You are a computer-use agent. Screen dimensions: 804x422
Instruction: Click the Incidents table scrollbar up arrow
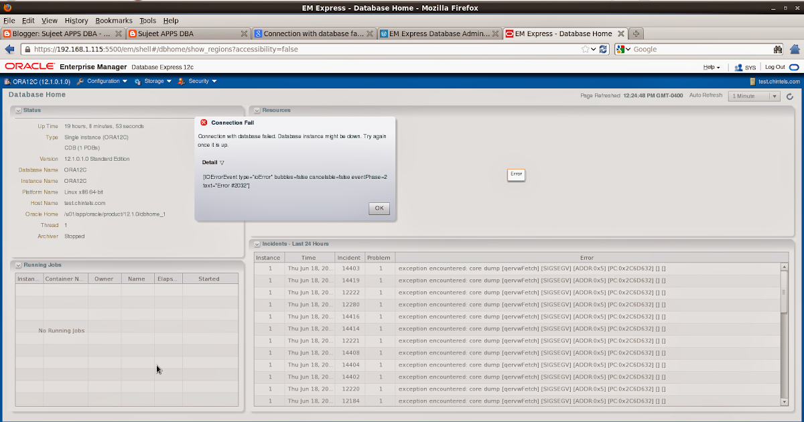point(785,267)
